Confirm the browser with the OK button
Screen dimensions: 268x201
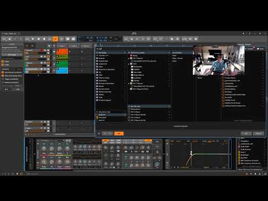pos(246,133)
